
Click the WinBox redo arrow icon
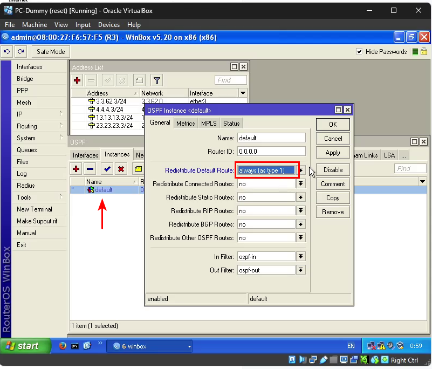coord(20,52)
